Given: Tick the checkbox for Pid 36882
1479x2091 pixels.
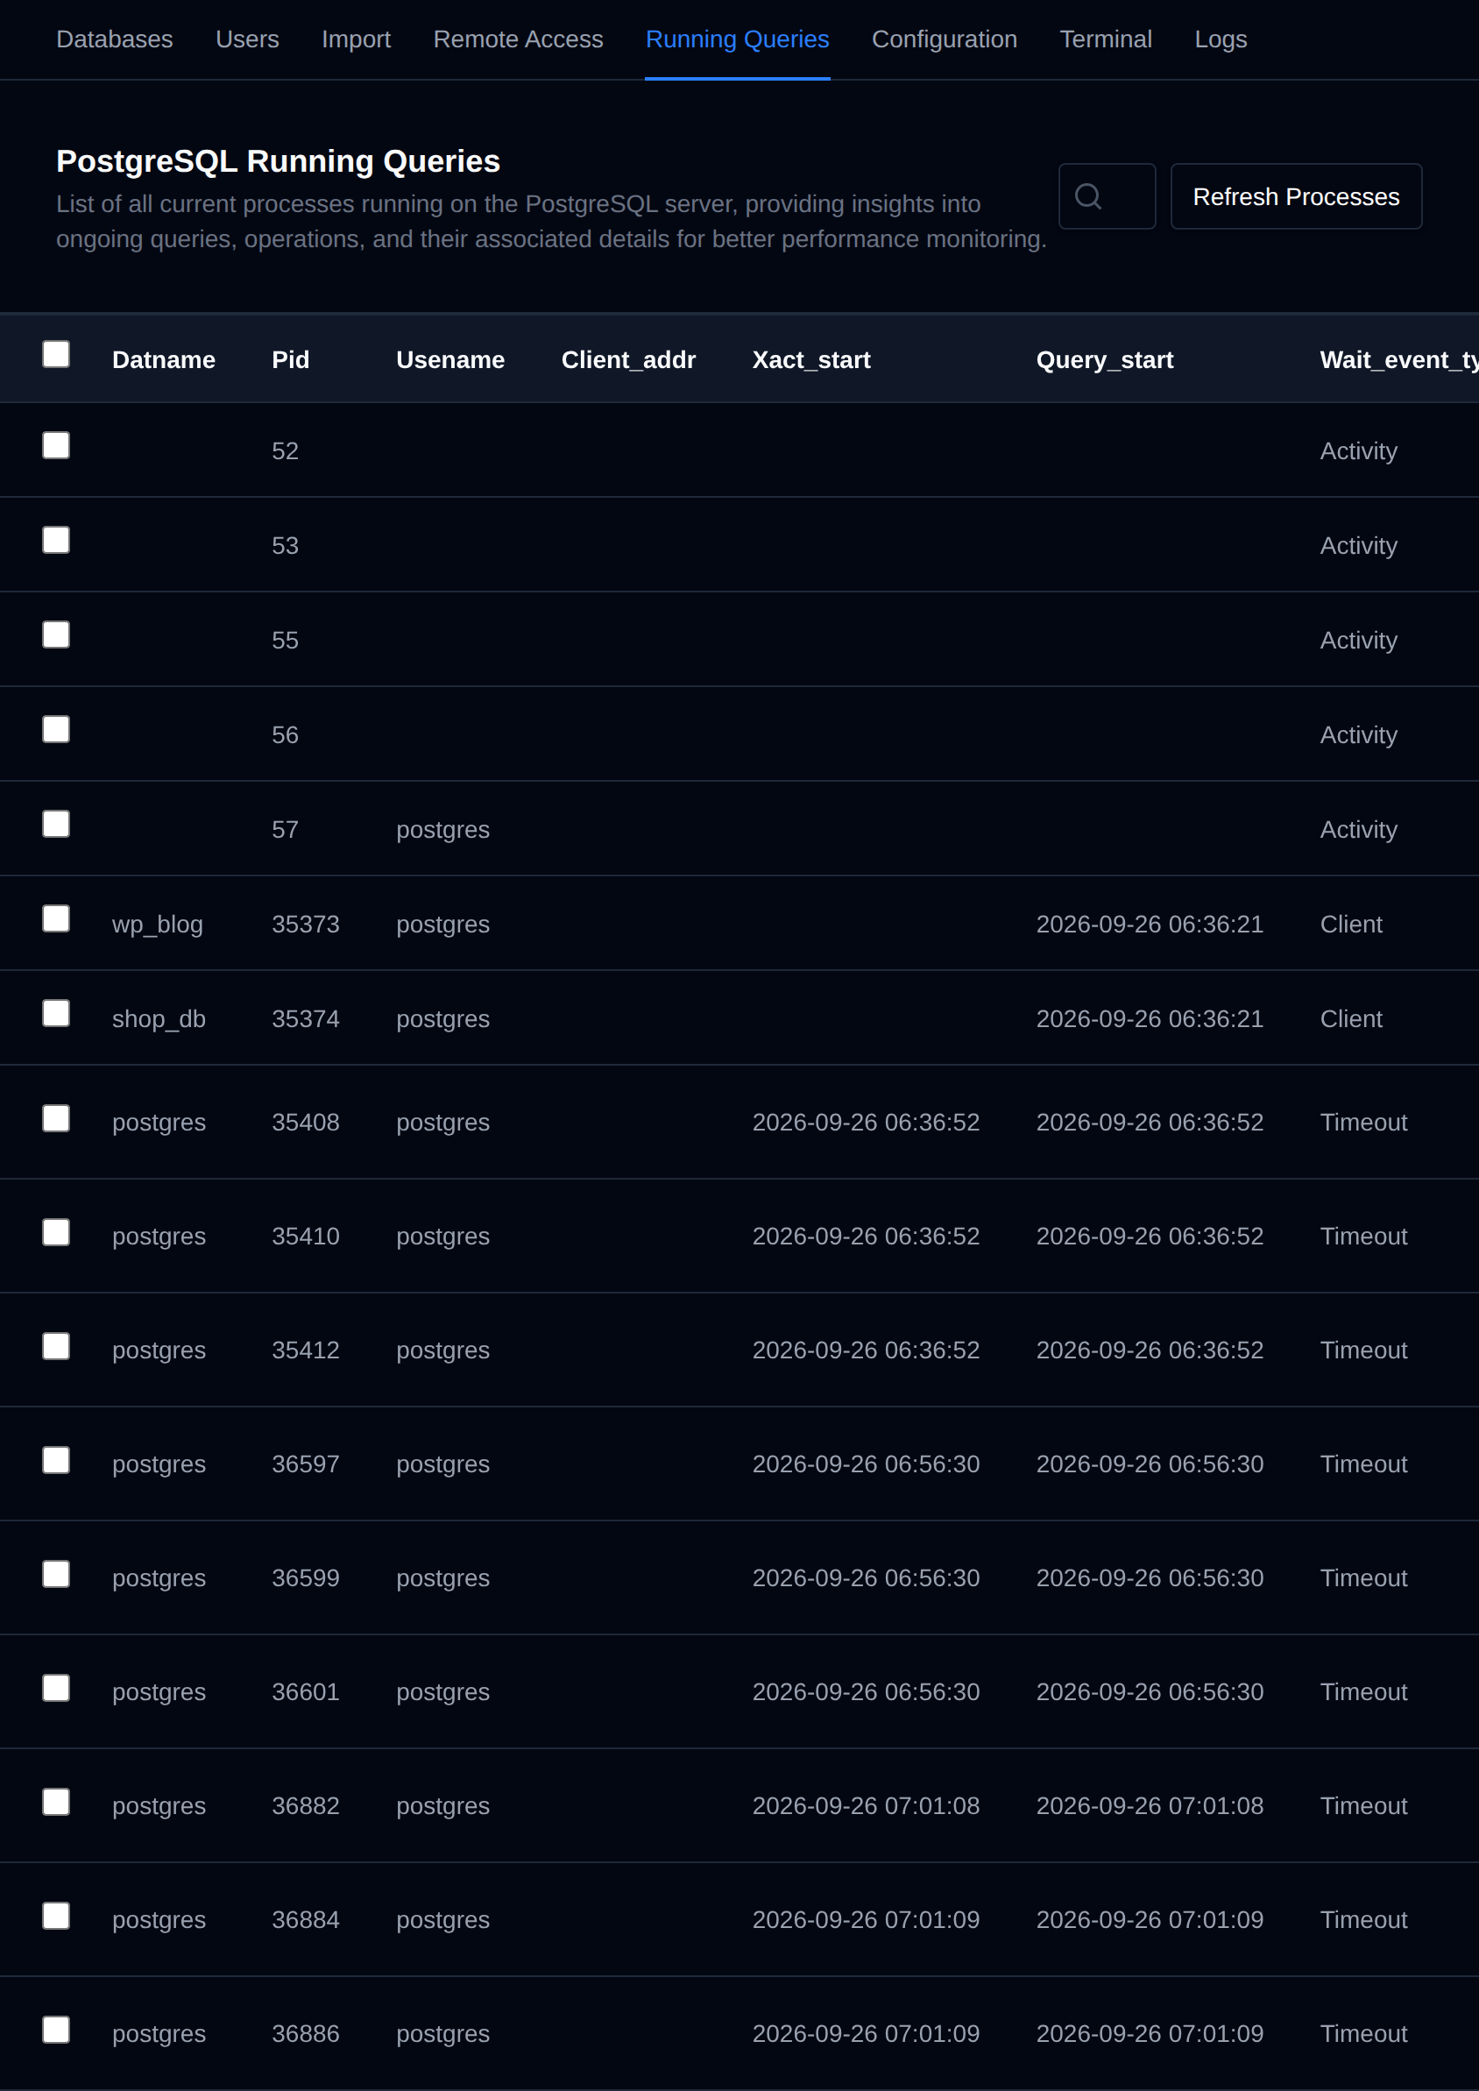Looking at the screenshot, I should coord(56,1802).
